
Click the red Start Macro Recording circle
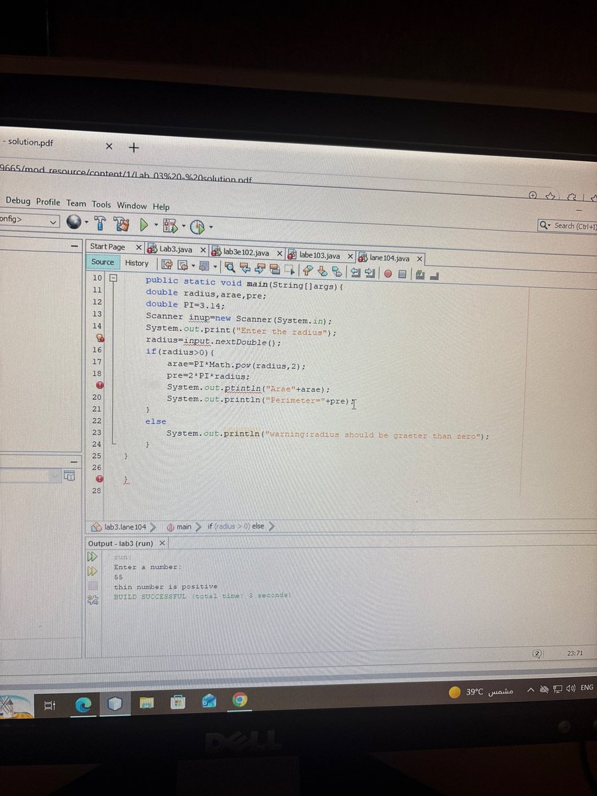pos(388,273)
